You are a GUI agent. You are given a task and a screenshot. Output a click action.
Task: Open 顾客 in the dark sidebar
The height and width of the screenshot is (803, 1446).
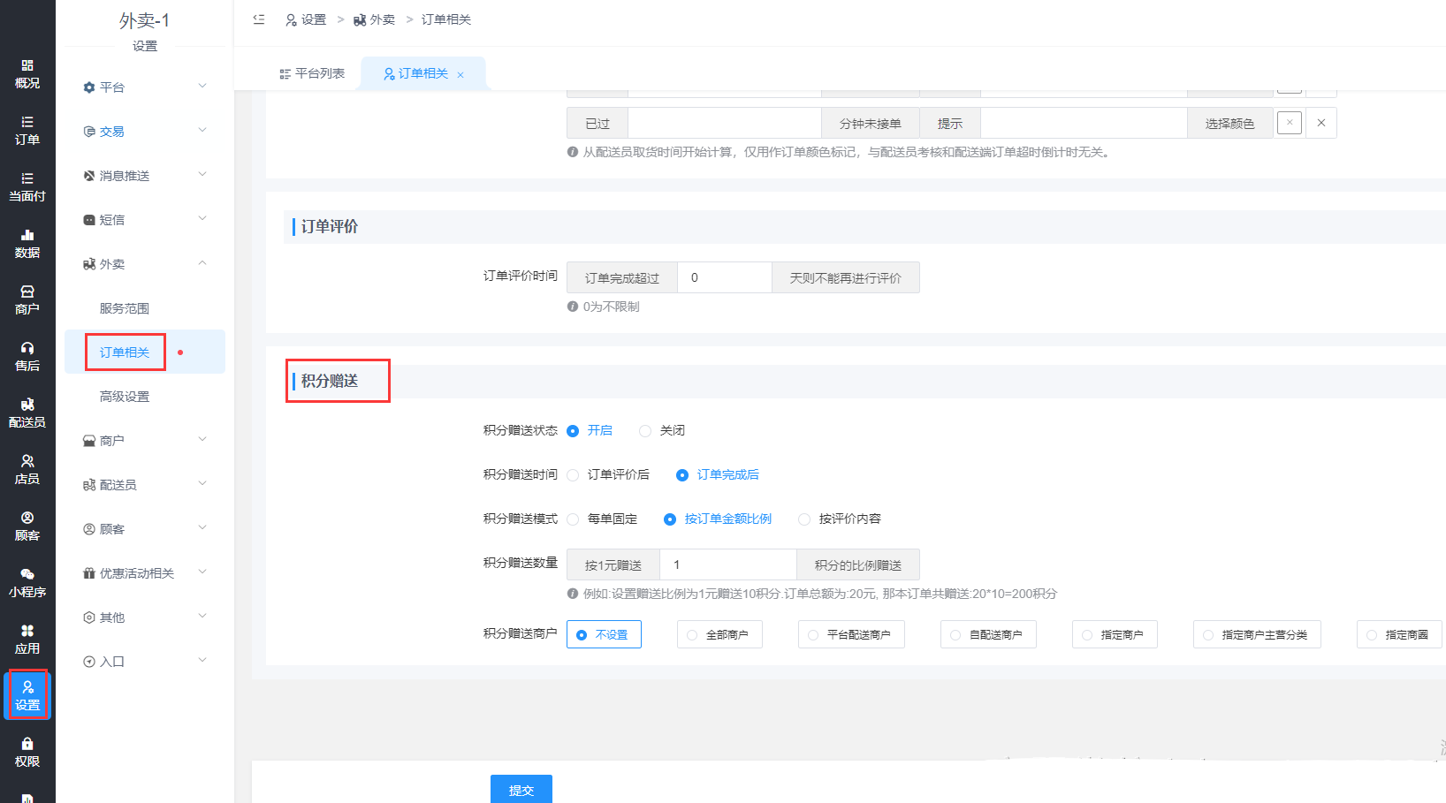click(27, 526)
